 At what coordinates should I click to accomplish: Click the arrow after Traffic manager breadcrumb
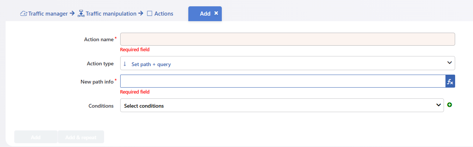[x=72, y=13]
